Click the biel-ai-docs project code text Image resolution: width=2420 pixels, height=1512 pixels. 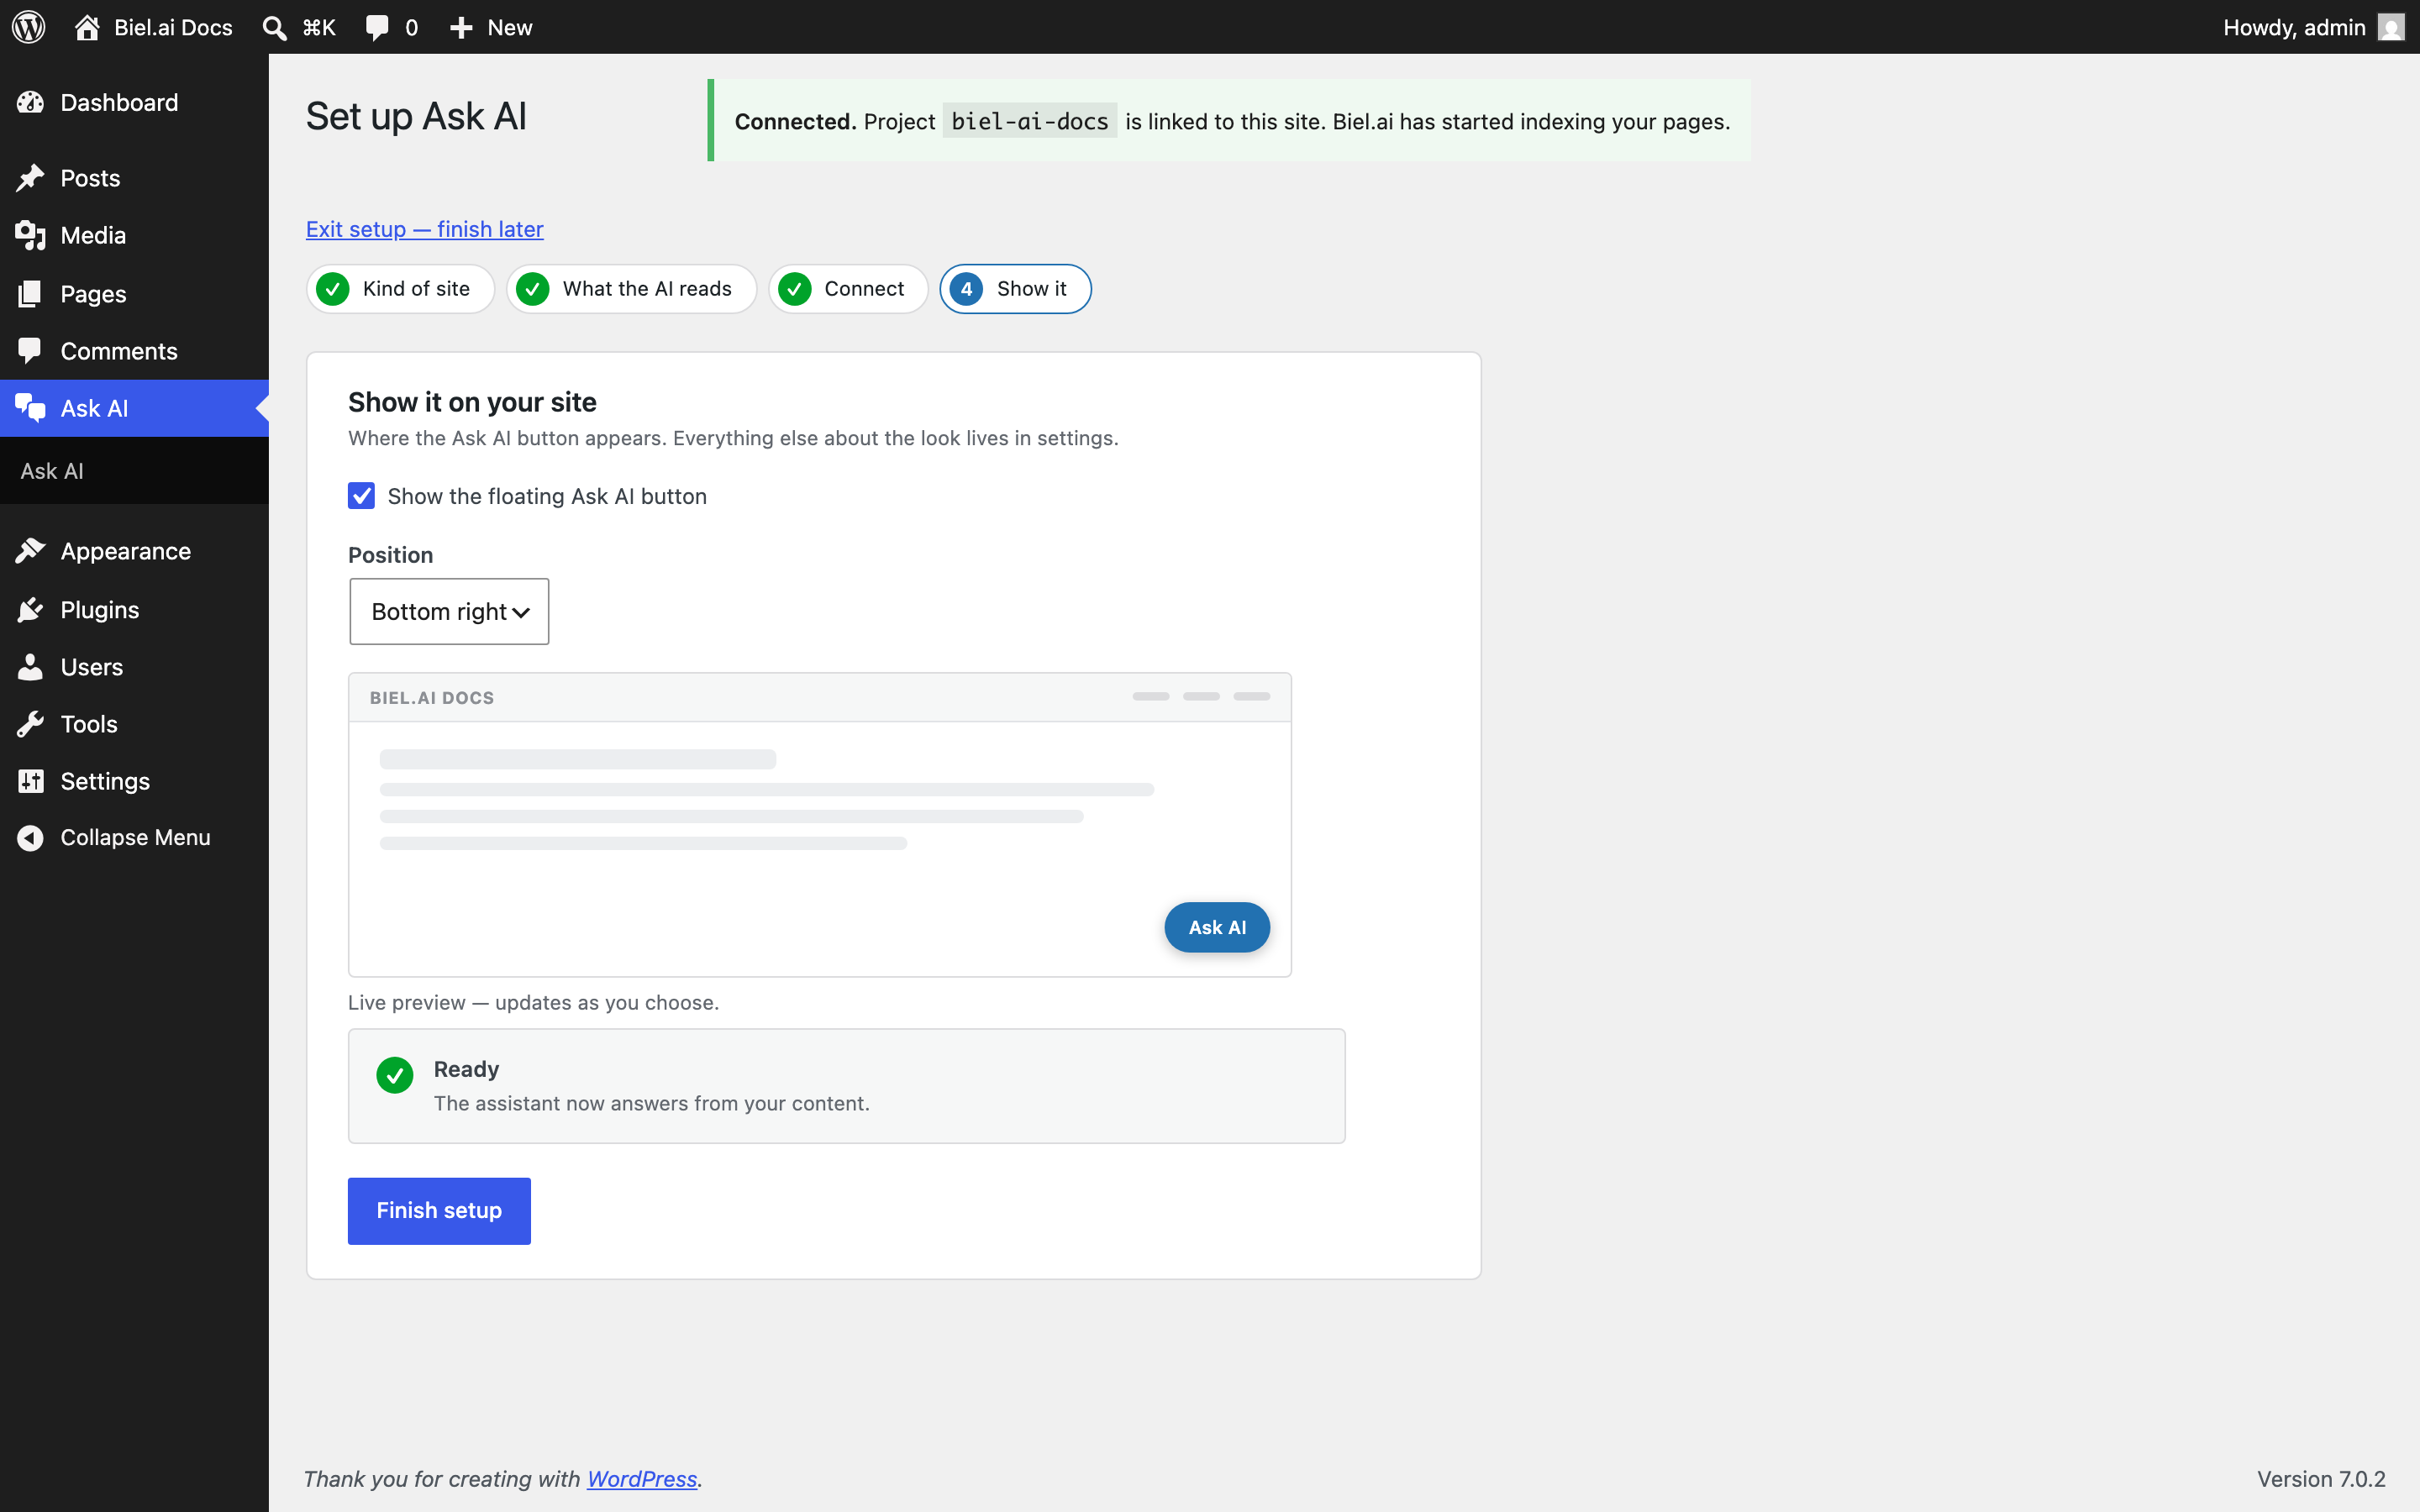tap(1029, 121)
